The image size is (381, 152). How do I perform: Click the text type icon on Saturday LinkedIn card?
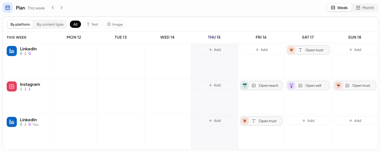coord(300,50)
